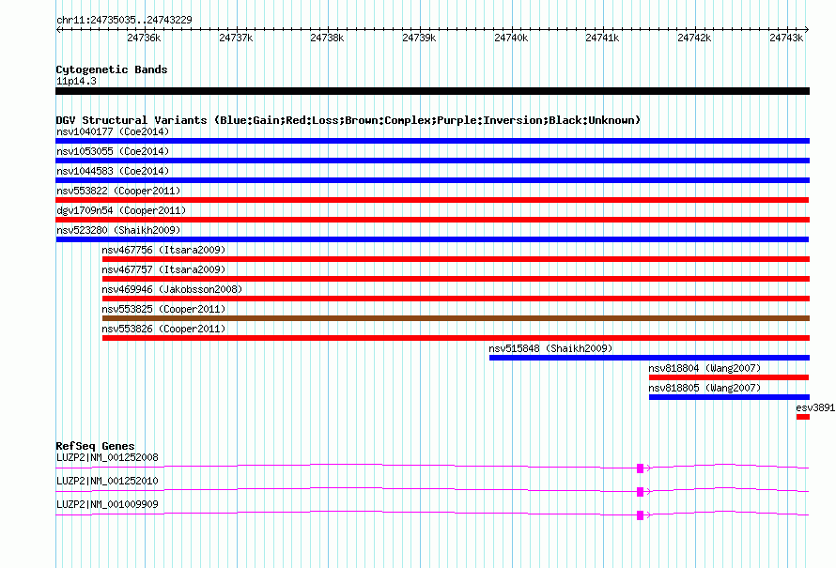The height and width of the screenshot is (568, 836).
Task: Click the nsv1040177 (Coe2014) variant label
Action: click(x=113, y=131)
